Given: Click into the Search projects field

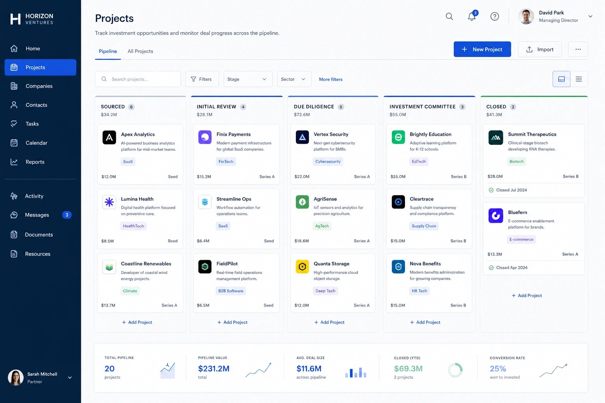Looking at the screenshot, I should (x=138, y=79).
